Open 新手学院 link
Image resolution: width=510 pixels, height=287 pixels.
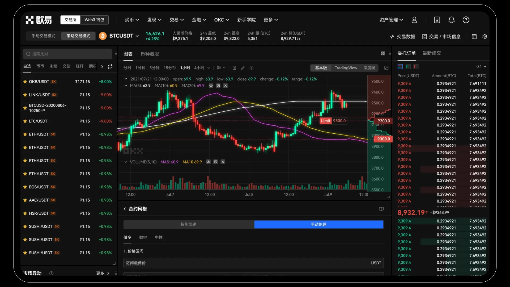coord(246,20)
